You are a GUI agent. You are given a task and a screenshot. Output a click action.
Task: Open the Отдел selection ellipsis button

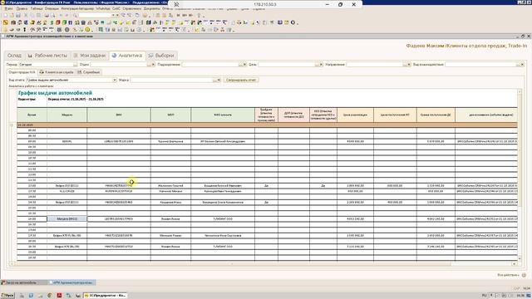click(149, 65)
